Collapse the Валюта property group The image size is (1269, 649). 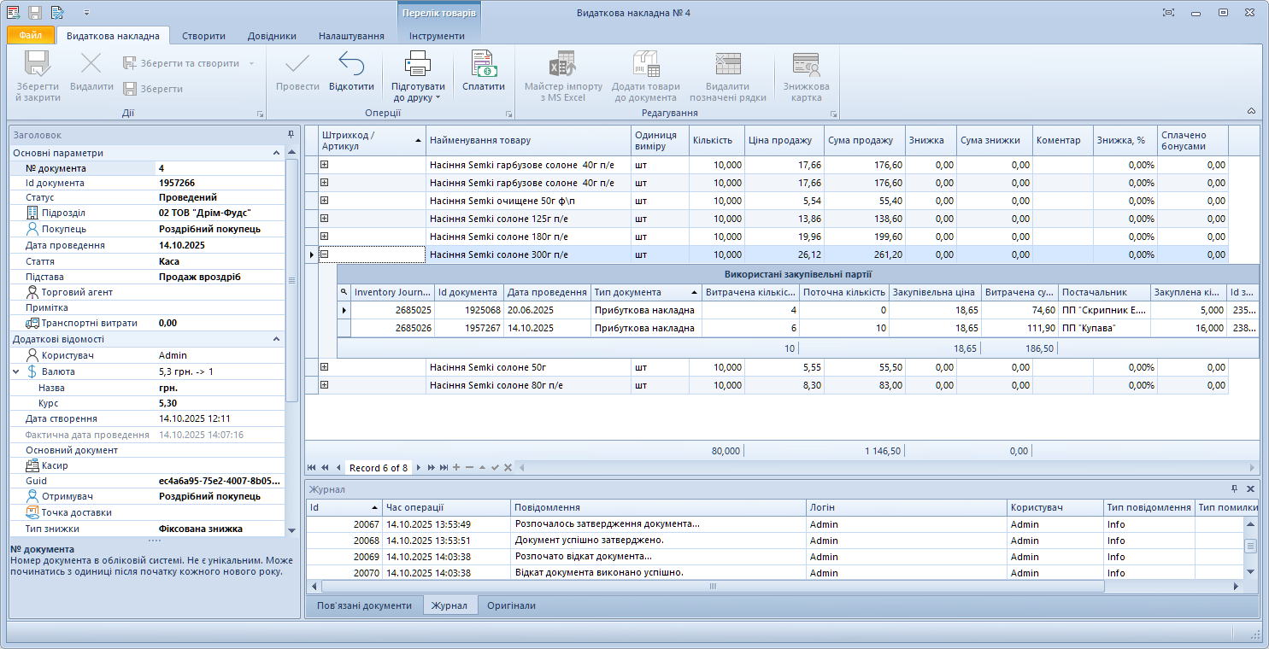[x=16, y=371]
